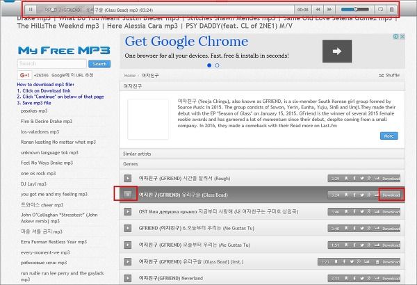417x285 pixels.
Task: Bookmark the Rough track
Action: pyautogui.click(x=346, y=178)
